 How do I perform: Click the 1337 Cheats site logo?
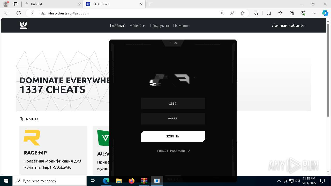click(x=23, y=25)
